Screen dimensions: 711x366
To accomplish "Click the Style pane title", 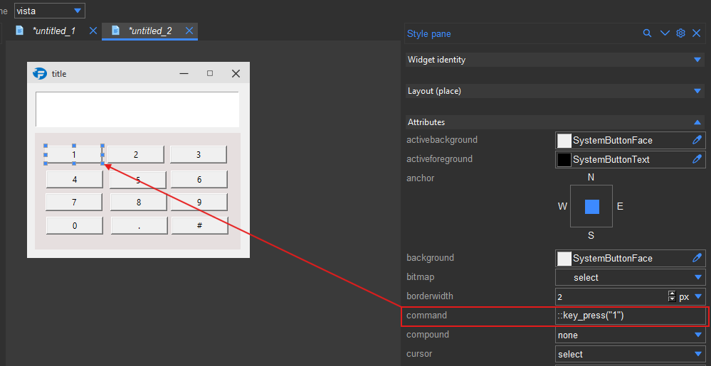I will 429,33.
